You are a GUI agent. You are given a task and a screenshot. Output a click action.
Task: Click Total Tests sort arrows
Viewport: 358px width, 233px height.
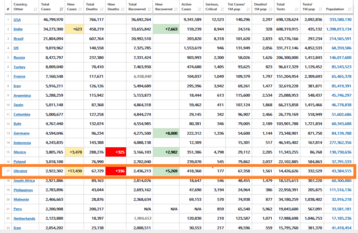tap(297, 9)
